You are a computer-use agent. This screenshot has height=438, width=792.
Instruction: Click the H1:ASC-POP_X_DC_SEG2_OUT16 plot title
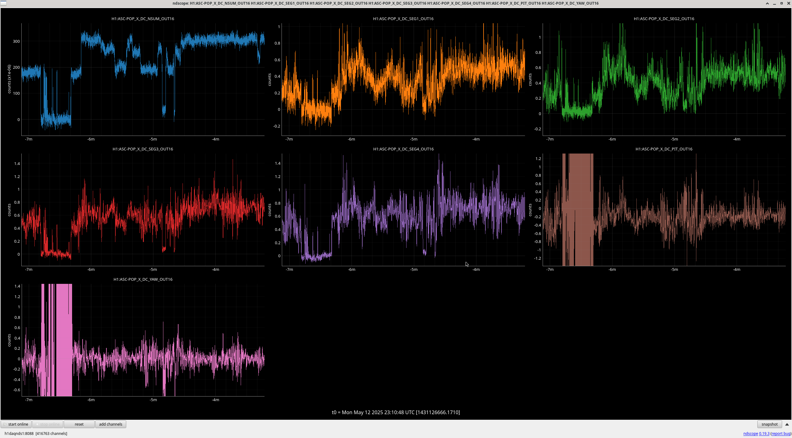point(664,19)
